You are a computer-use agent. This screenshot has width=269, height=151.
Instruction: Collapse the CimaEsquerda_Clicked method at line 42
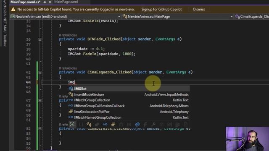click(x=40, y=72)
